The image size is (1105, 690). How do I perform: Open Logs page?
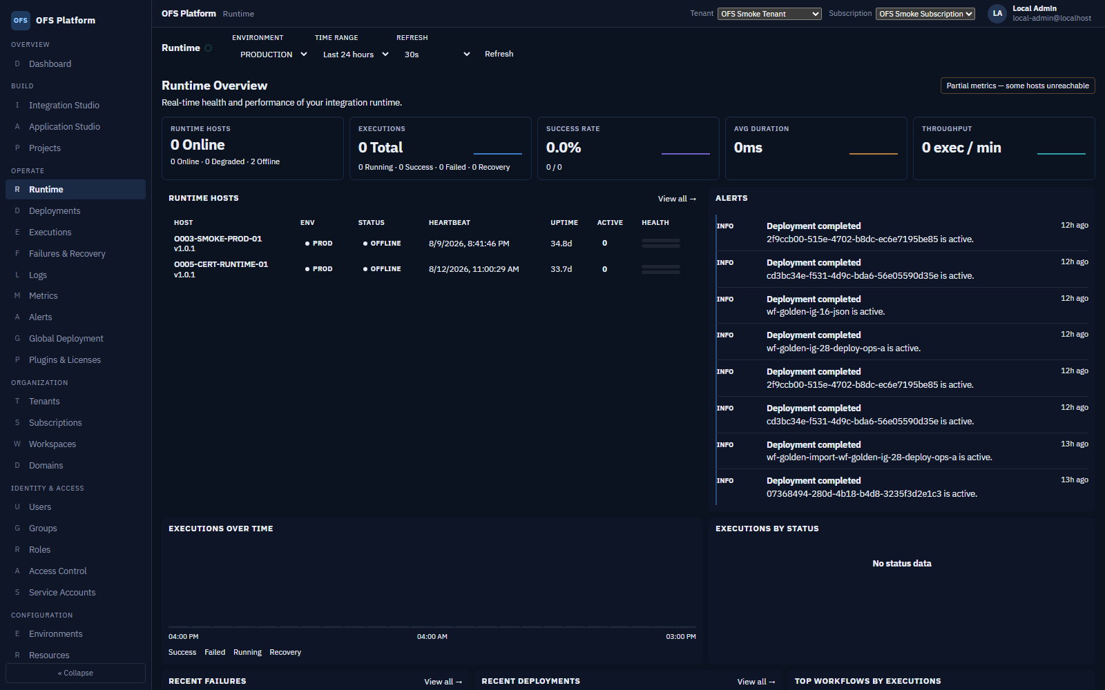[x=76, y=275]
